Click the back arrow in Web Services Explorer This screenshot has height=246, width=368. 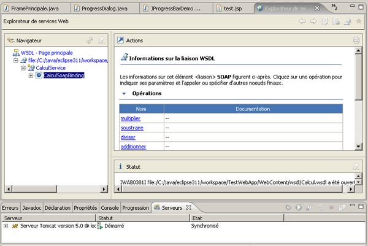pyautogui.click(x=302, y=21)
